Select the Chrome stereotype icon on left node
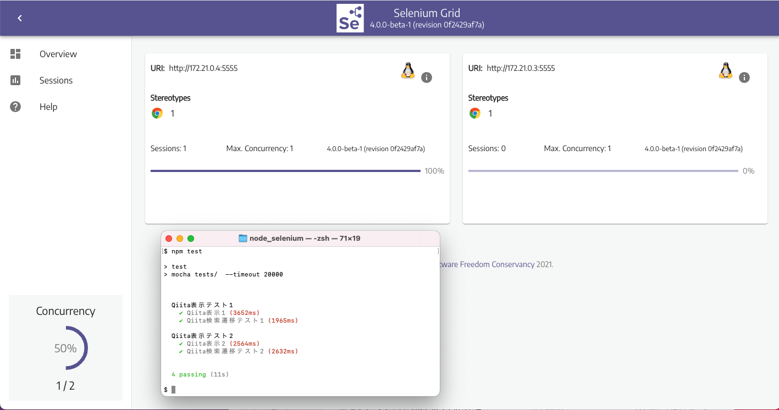This screenshot has height=410, width=779. click(156, 113)
